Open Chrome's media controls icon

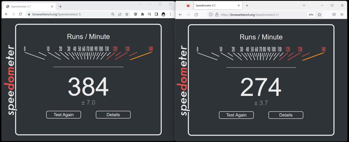(x=149, y=14)
